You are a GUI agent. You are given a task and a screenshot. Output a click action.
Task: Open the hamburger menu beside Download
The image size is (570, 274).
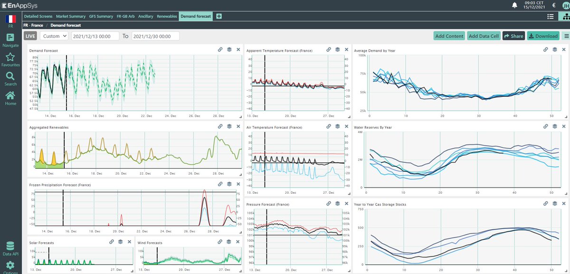click(566, 36)
